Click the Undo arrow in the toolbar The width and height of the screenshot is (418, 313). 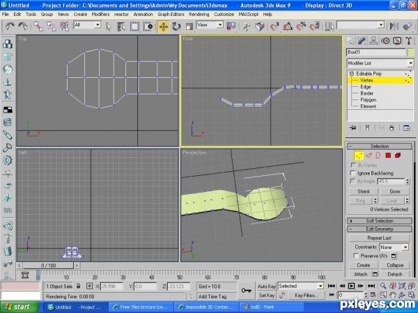coord(10,26)
